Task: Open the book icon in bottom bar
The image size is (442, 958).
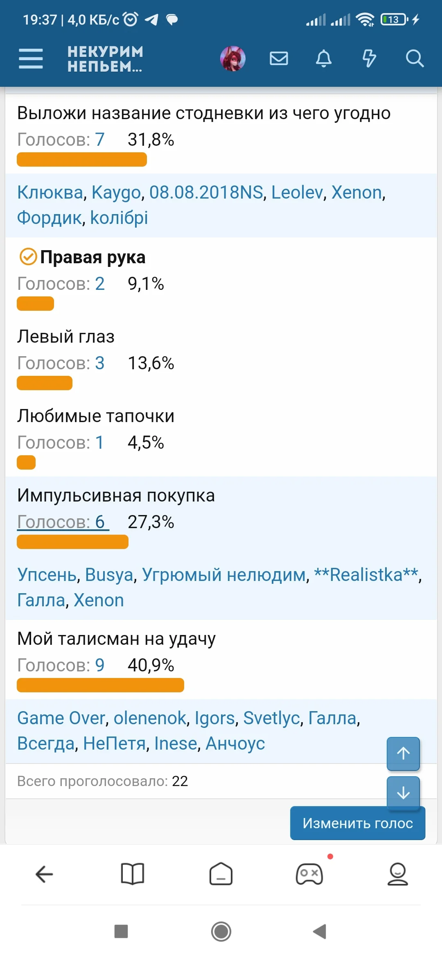Action: click(x=133, y=874)
